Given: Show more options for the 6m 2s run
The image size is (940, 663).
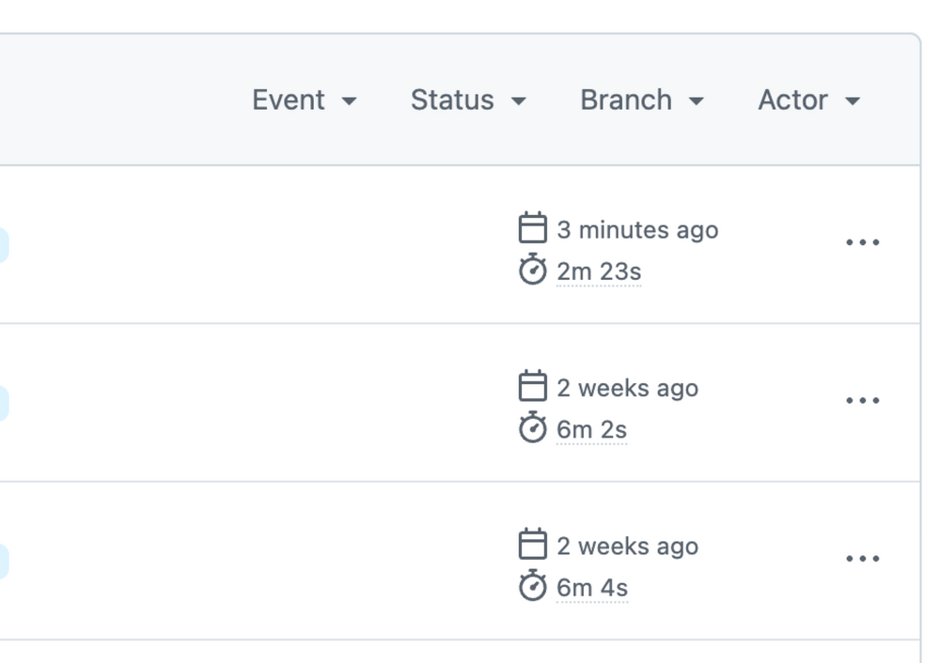Looking at the screenshot, I should [x=862, y=401].
